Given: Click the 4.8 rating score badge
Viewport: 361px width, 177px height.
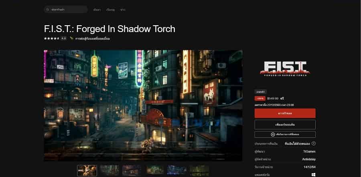Looking at the screenshot, I should (63, 38).
